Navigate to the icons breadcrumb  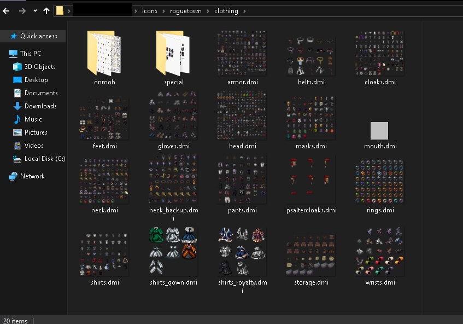149,11
